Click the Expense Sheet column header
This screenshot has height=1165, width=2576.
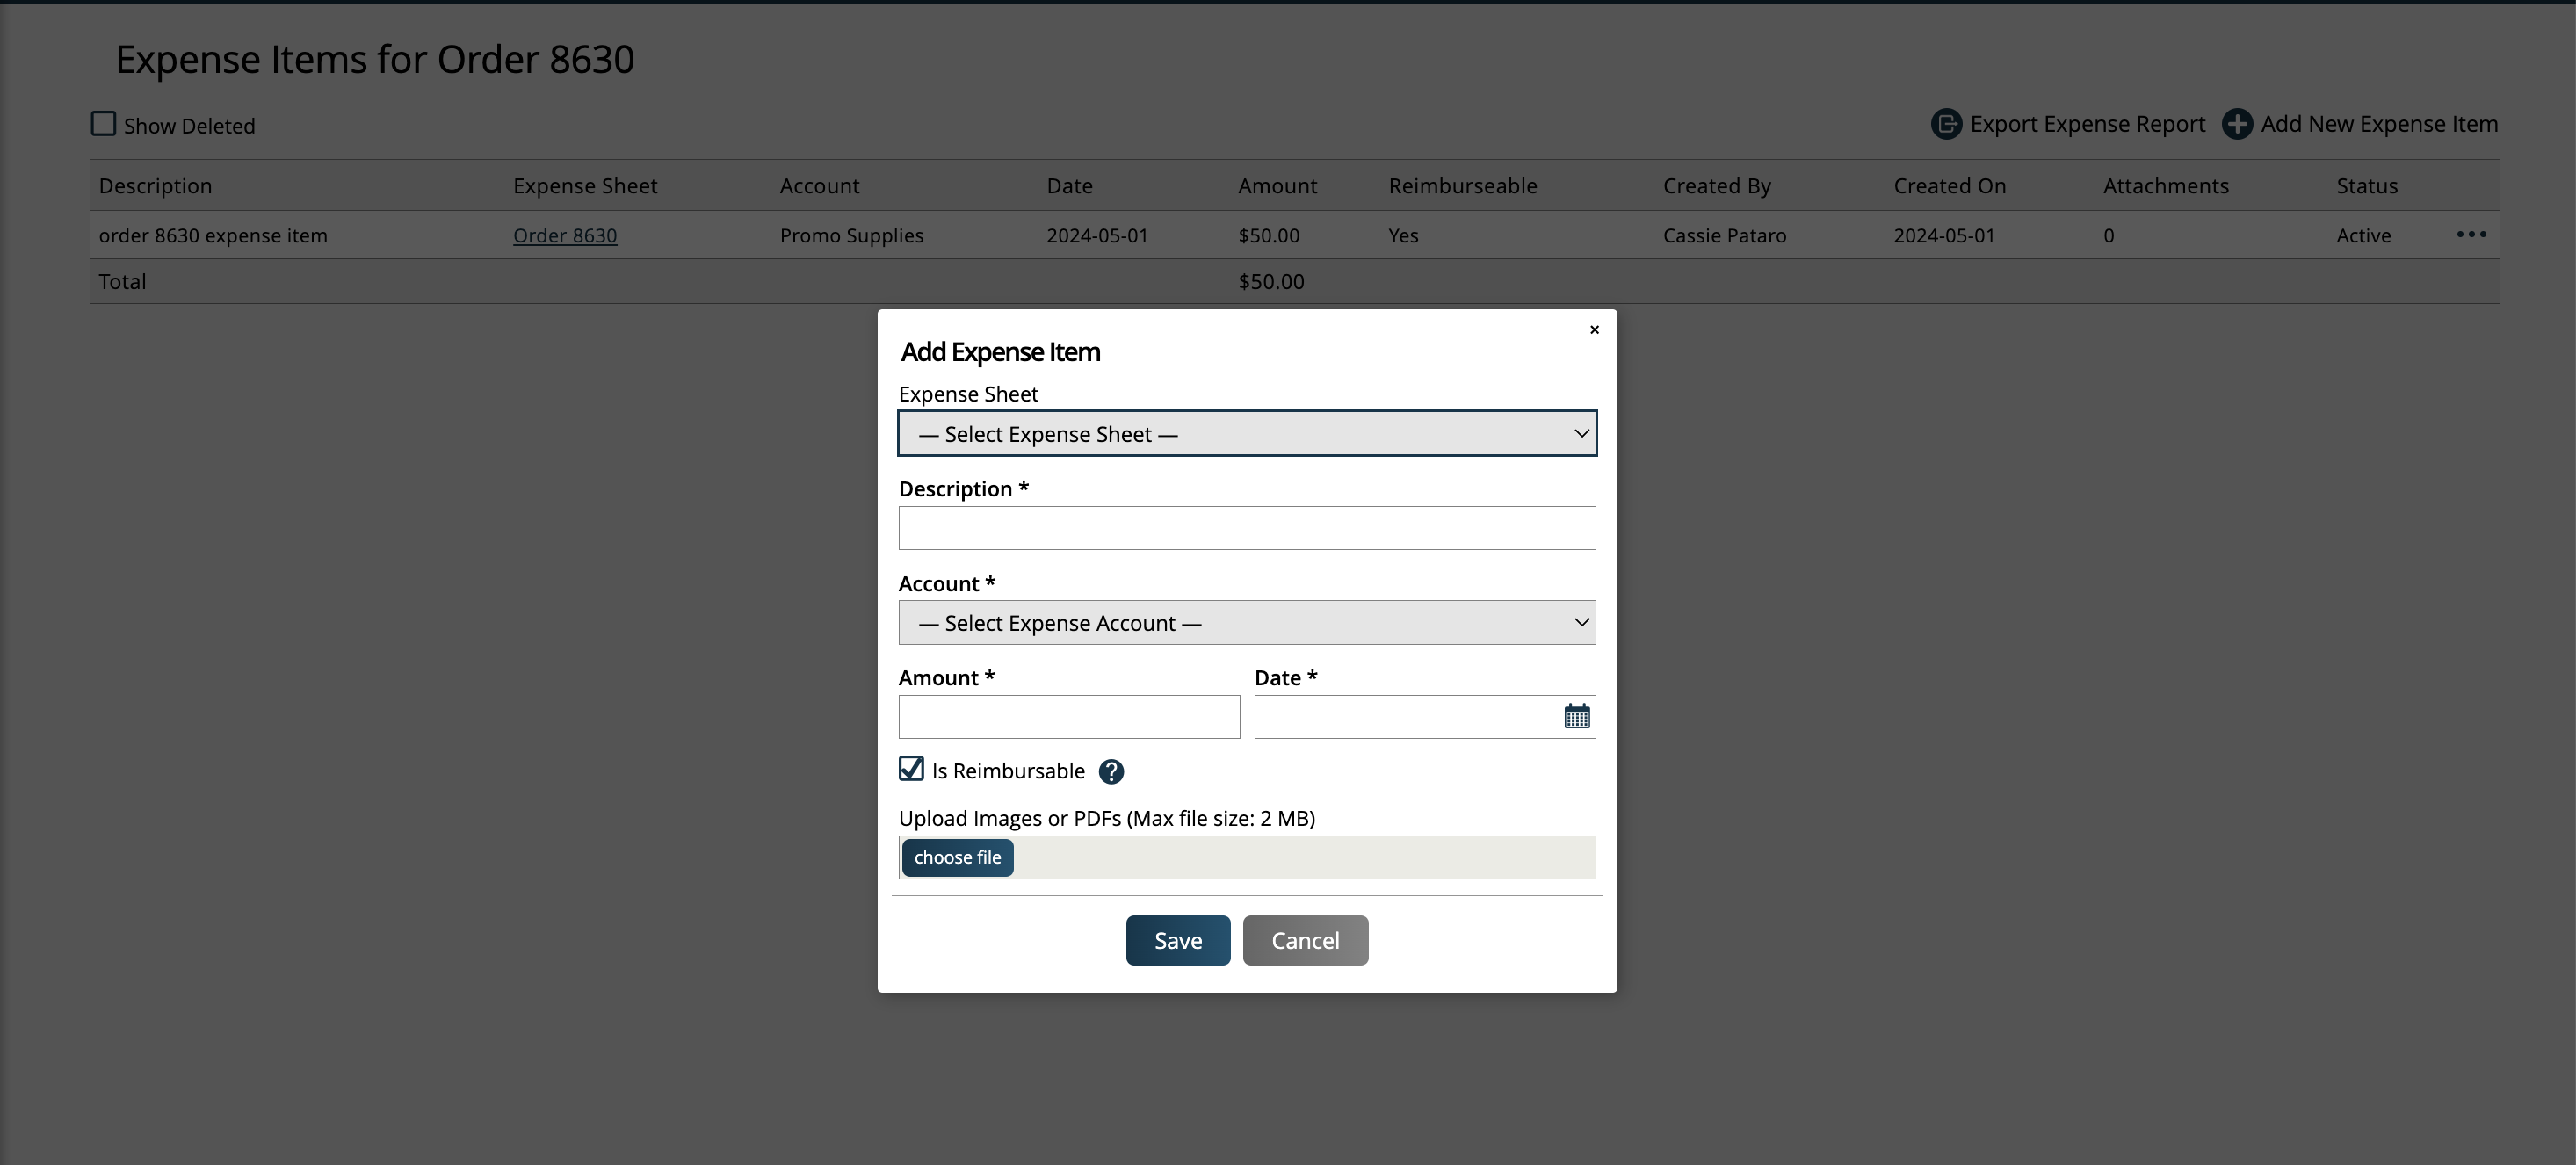click(x=585, y=186)
